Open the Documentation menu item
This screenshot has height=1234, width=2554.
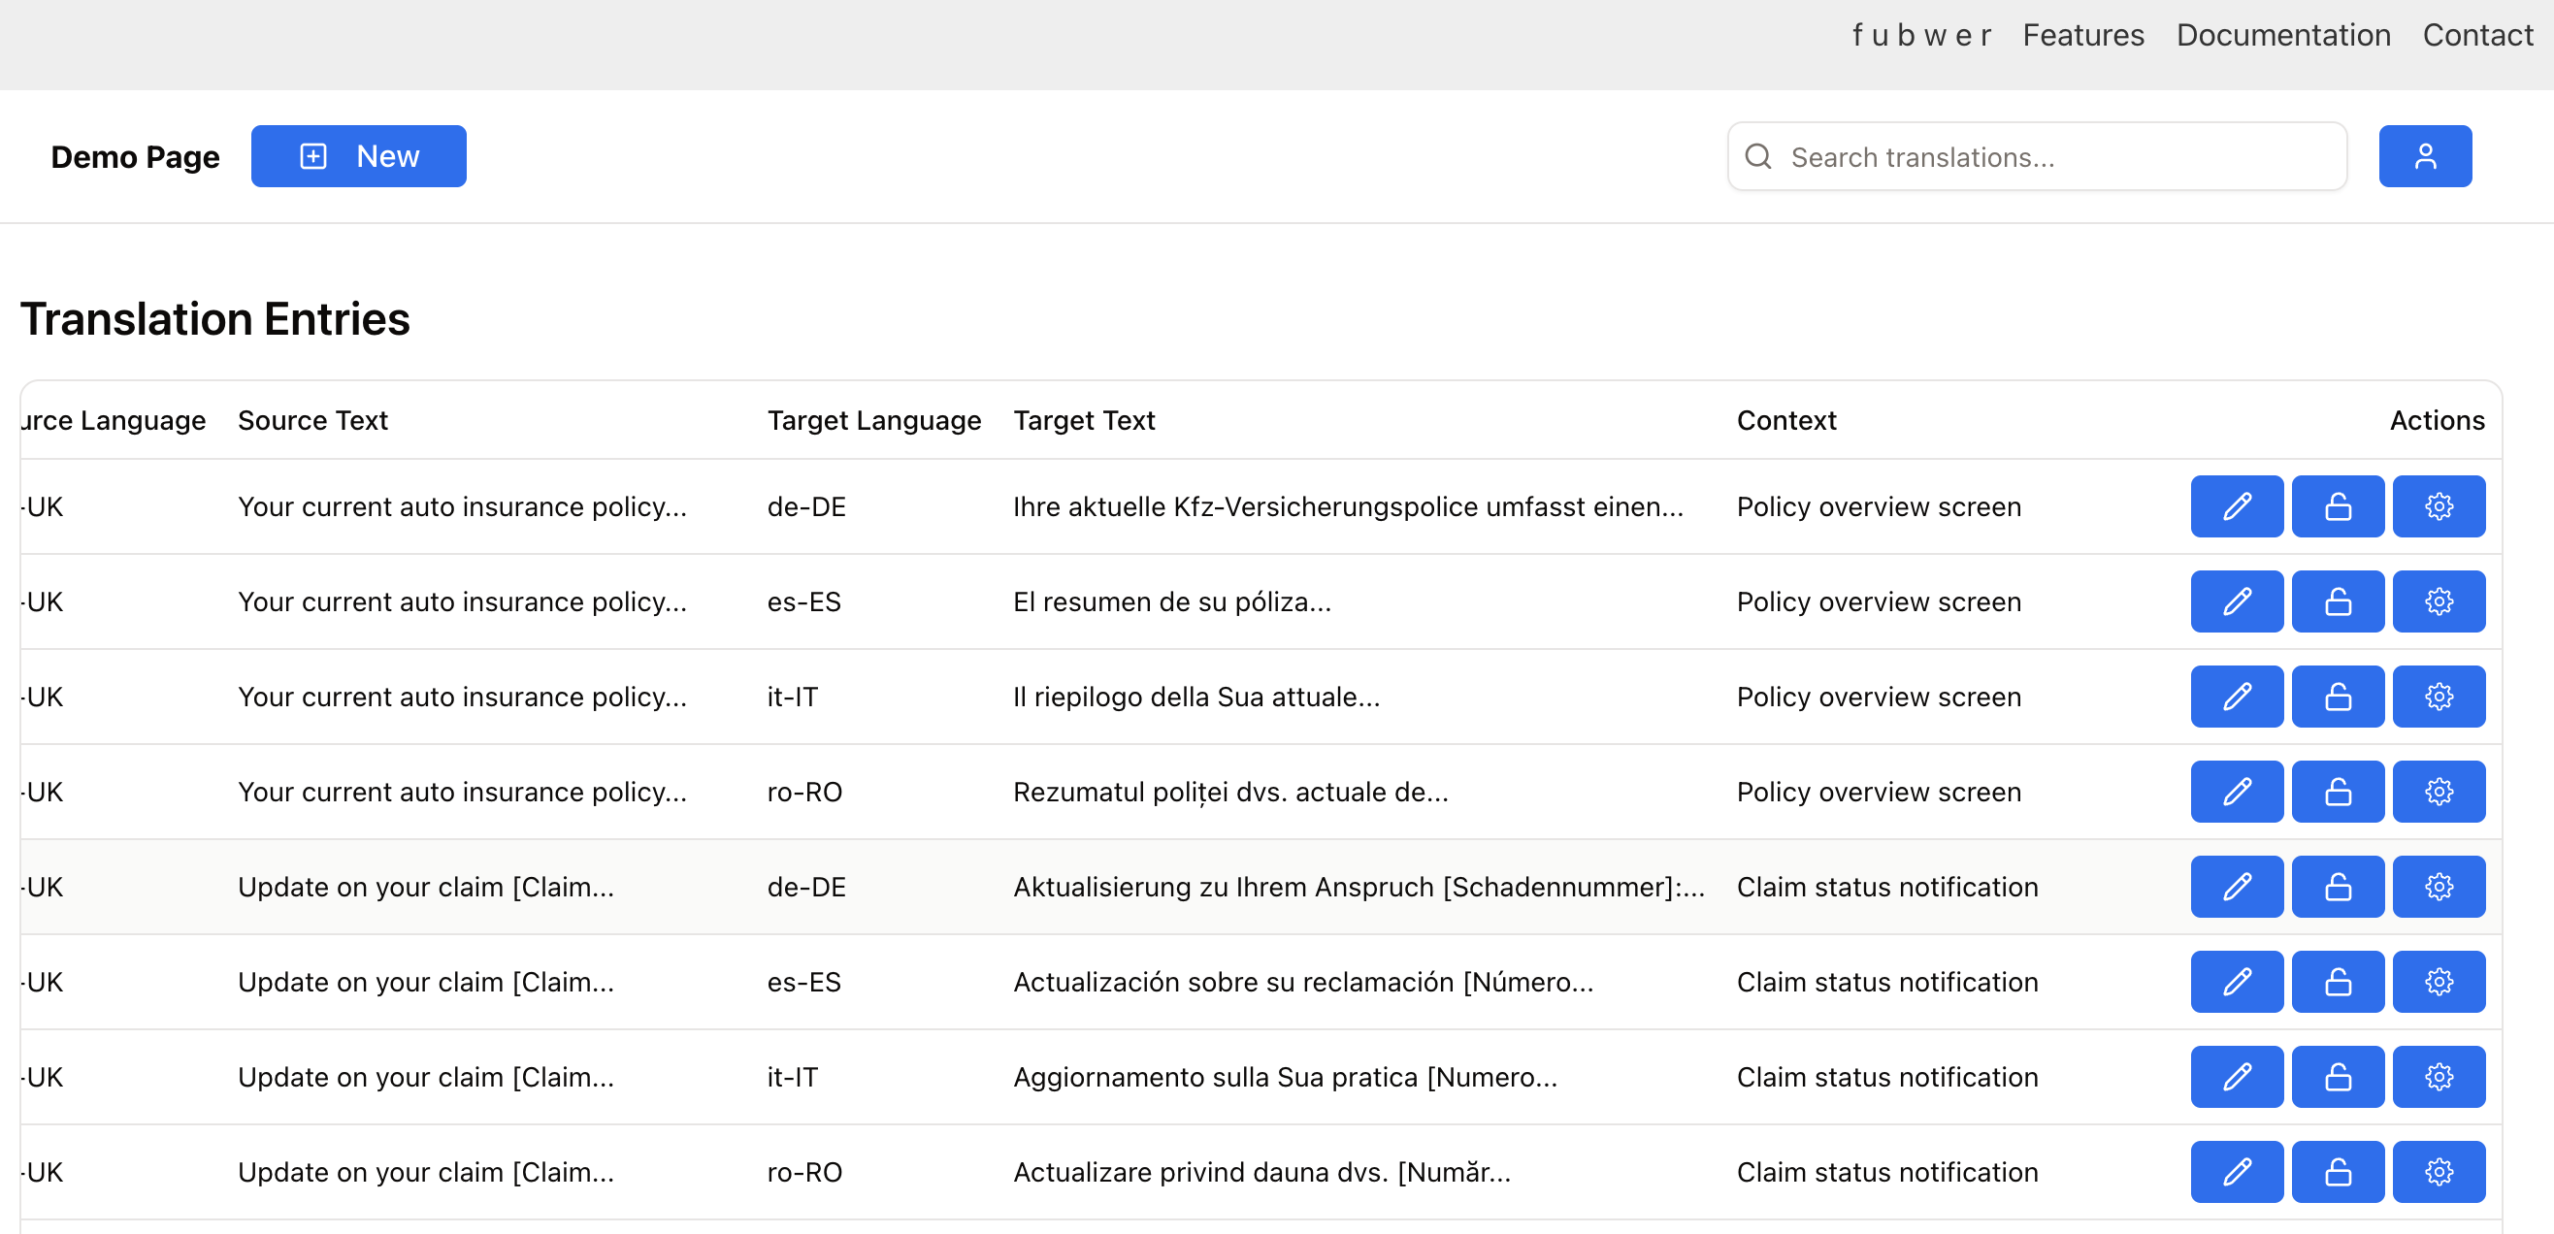[x=2282, y=36]
